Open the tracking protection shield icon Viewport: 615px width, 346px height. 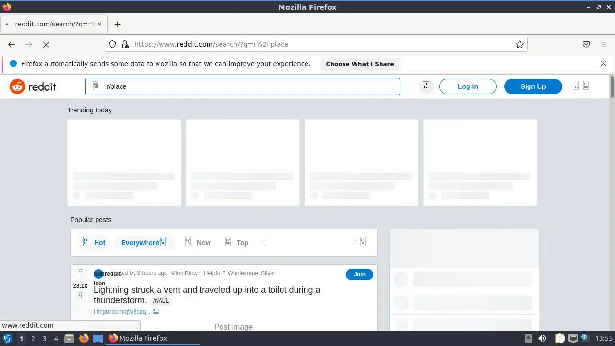[112, 44]
